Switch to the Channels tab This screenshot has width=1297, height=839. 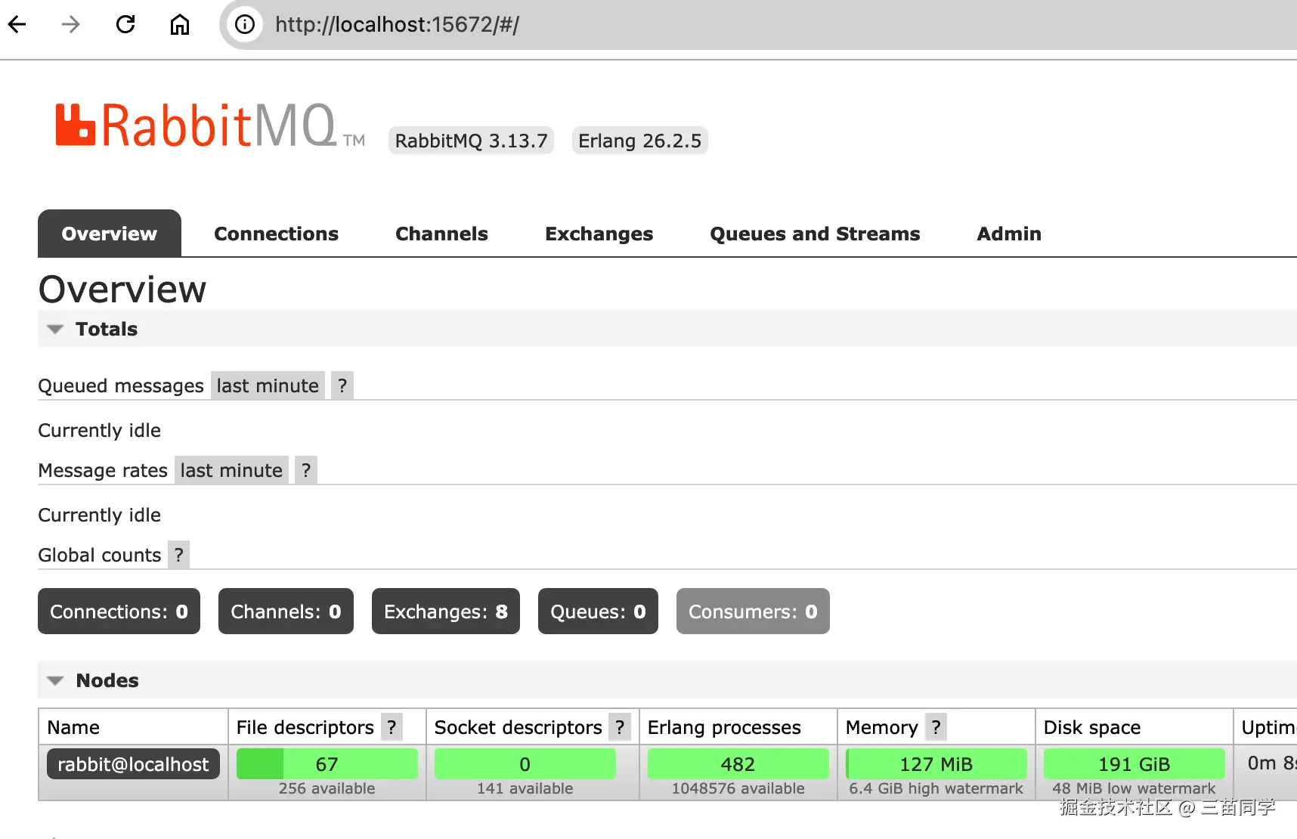point(441,234)
